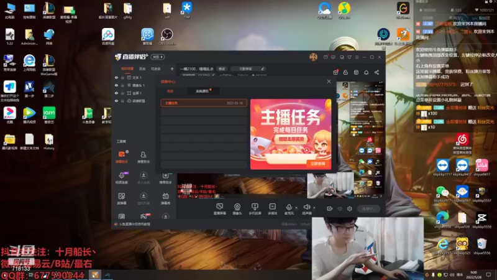
Task: Click 立即查看 on the 主播任务 banner
Action: coord(317,164)
